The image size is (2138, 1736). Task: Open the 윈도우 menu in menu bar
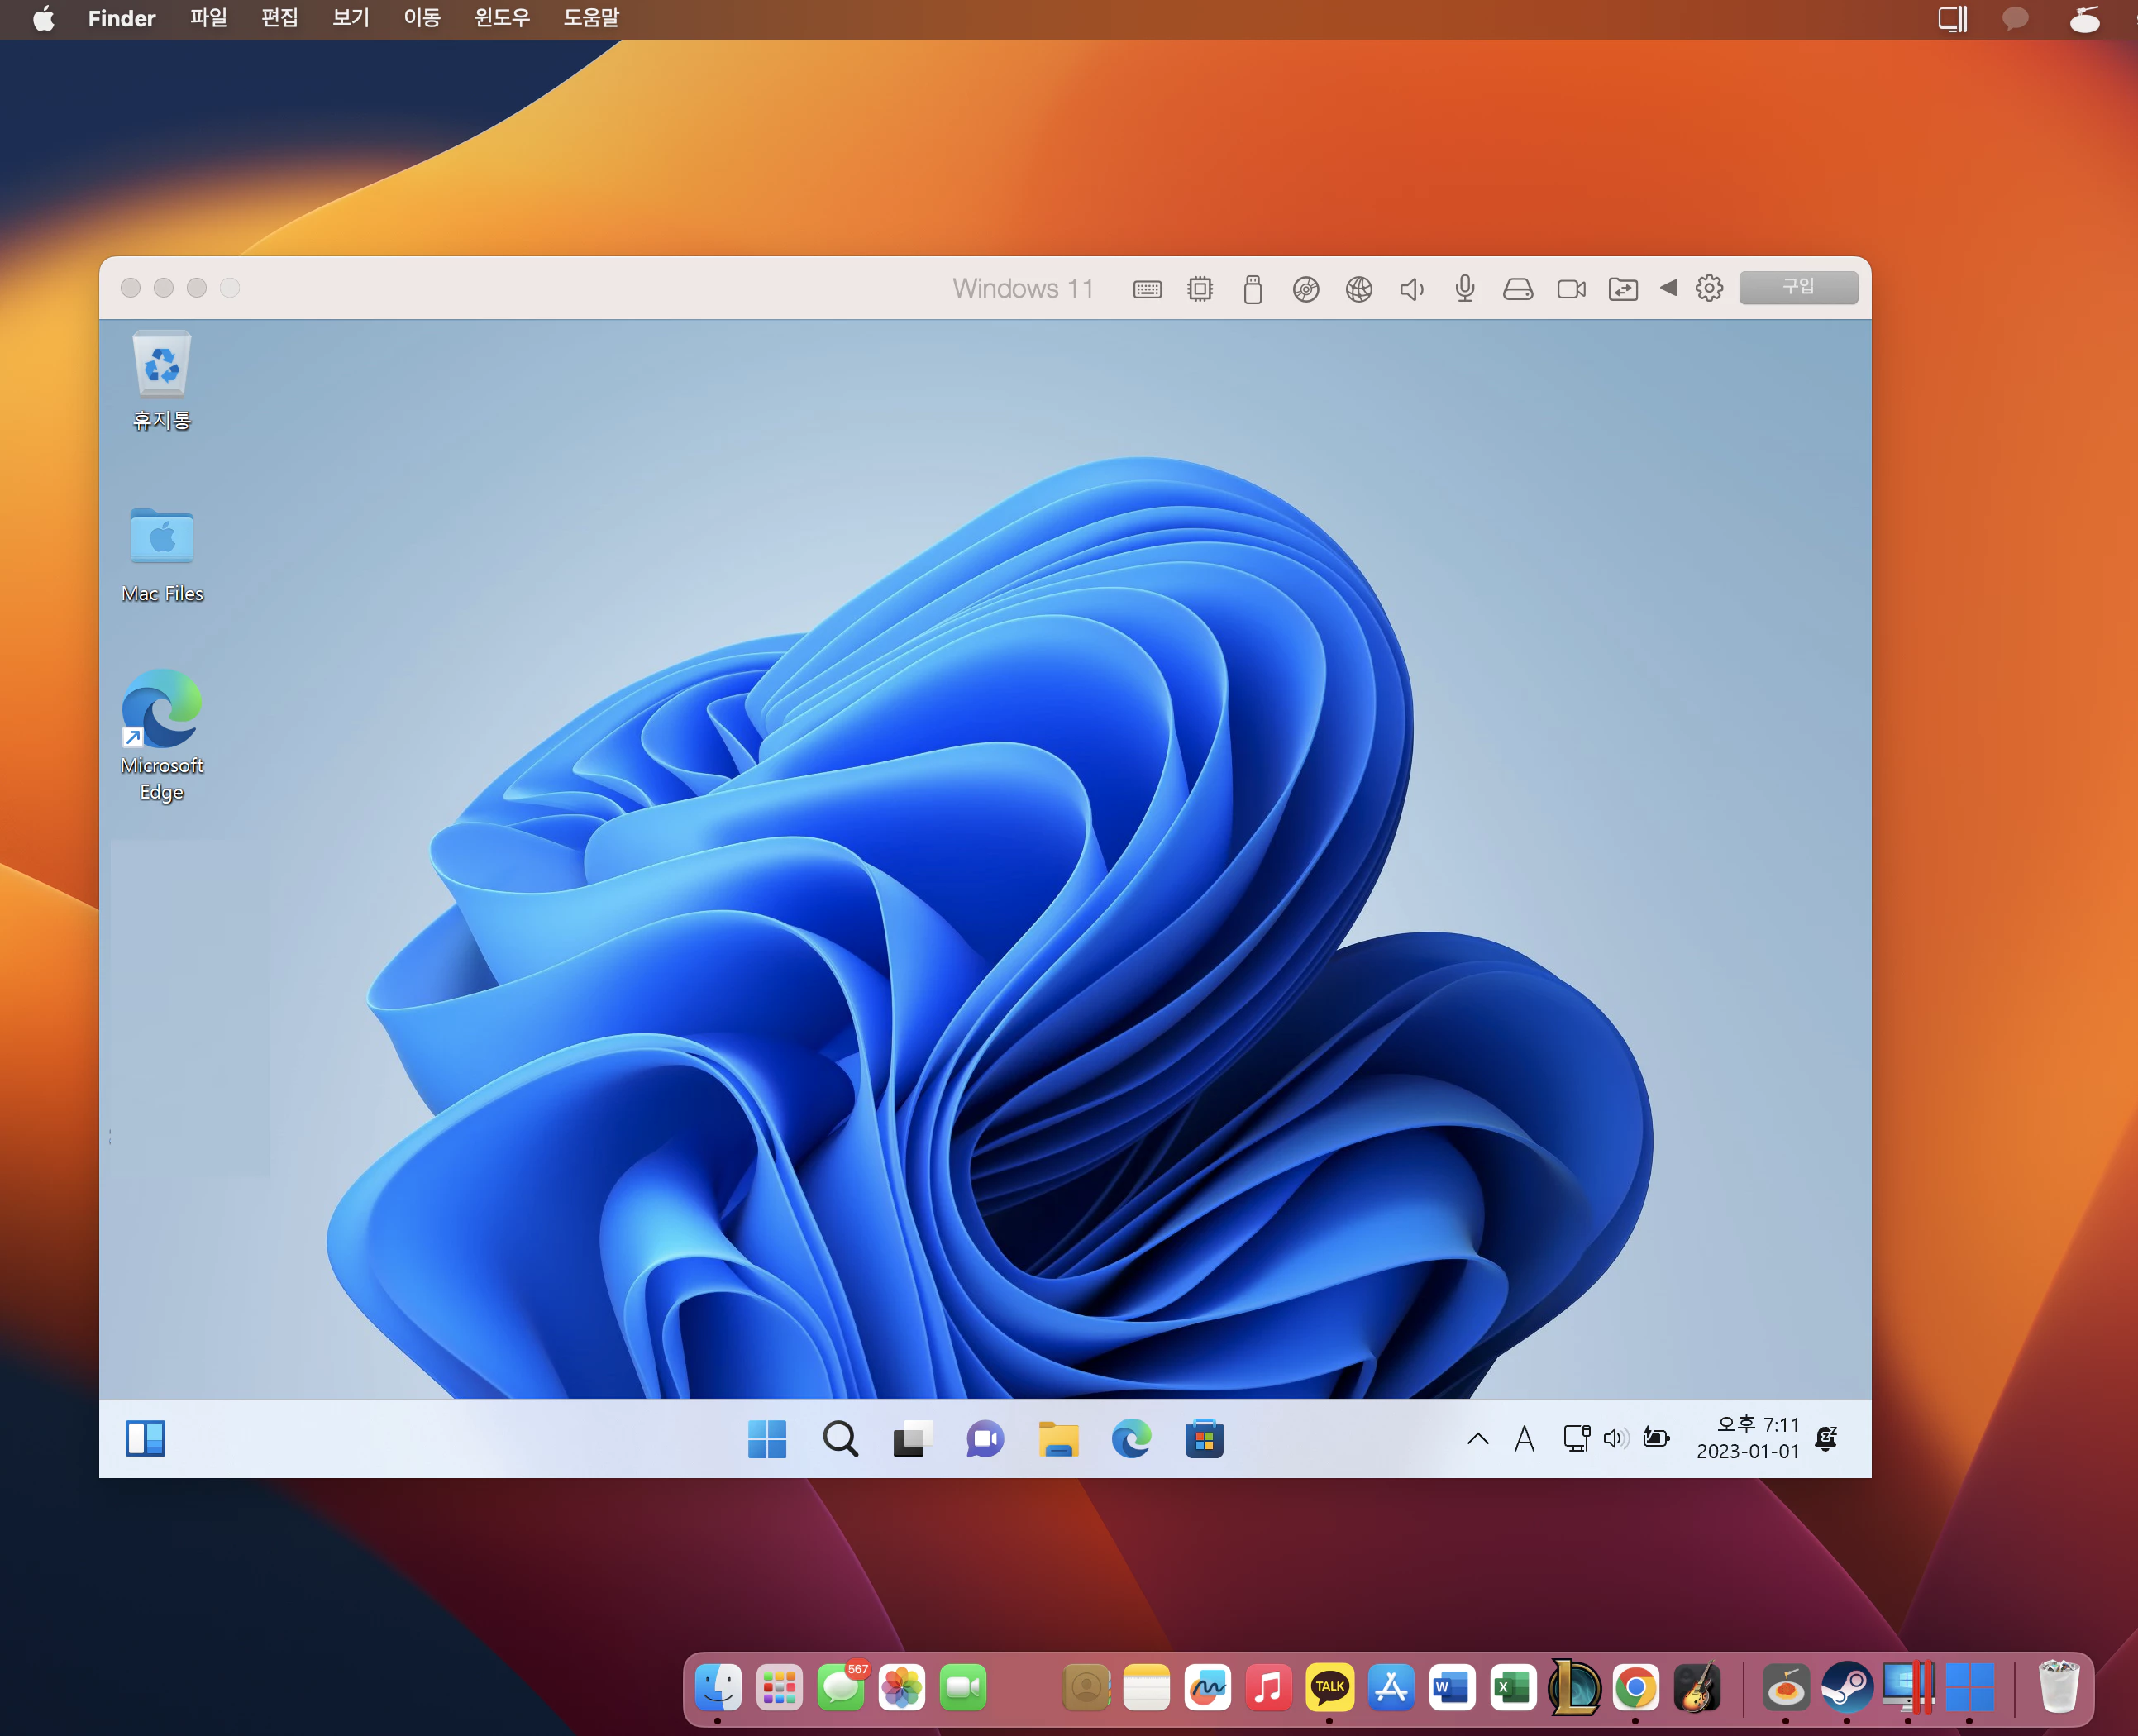(x=501, y=18)
